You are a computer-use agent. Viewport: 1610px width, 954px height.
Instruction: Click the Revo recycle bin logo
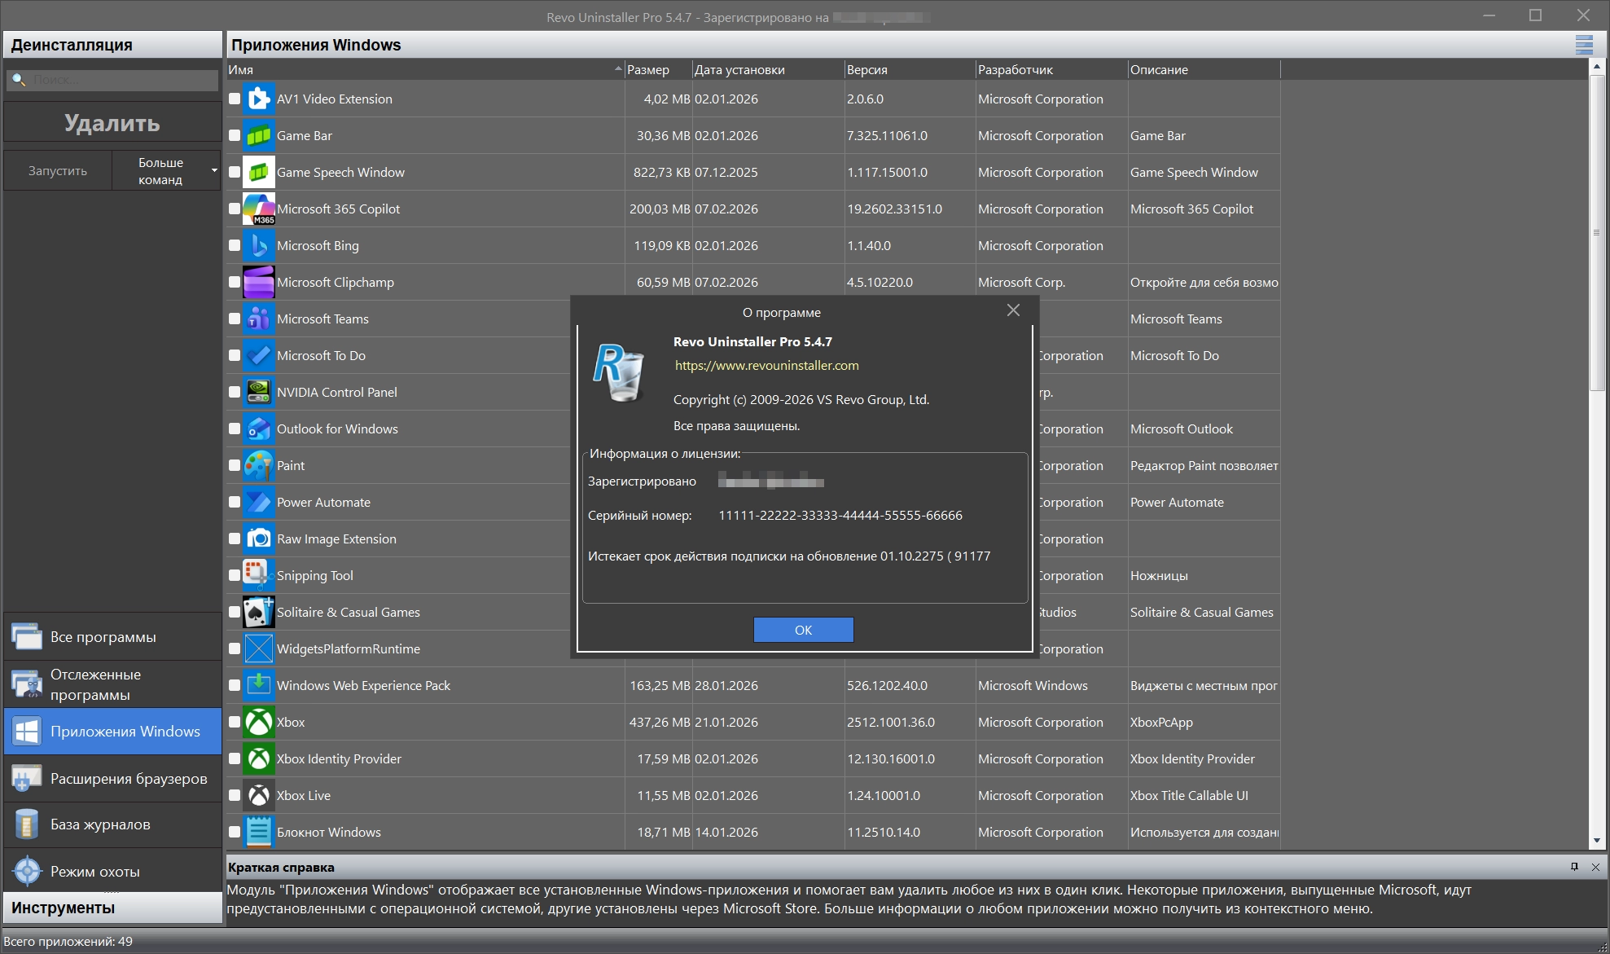619,373
